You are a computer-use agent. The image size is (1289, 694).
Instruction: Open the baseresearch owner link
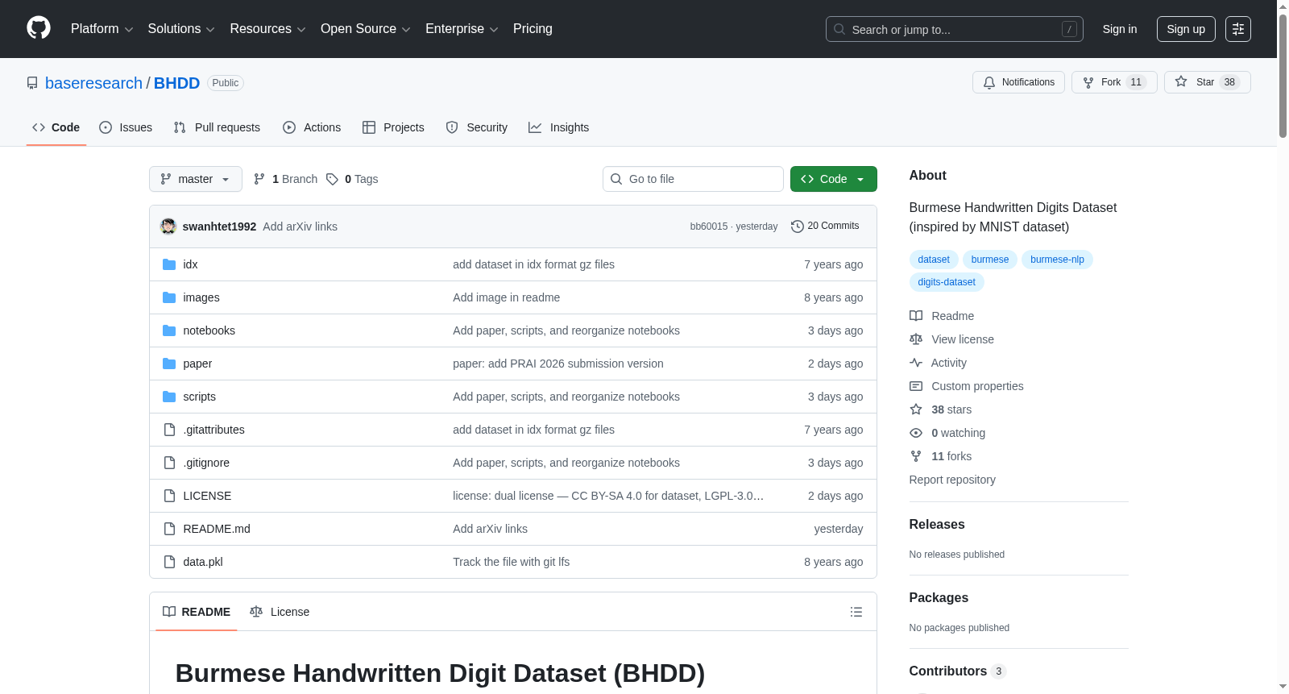[93, 83]
